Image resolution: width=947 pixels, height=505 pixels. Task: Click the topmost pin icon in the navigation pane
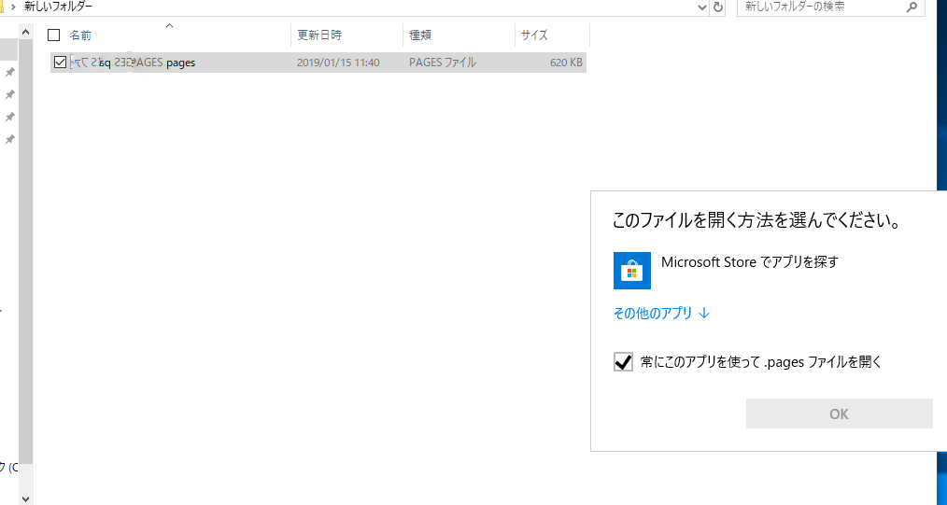pos(10,72)
